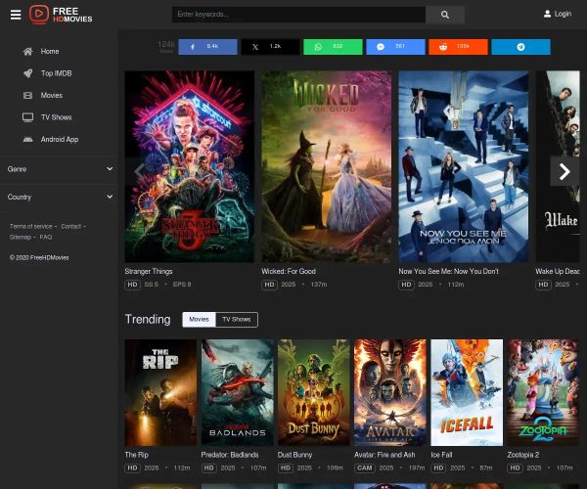Expand the Country dropdown chevron
Image resolution: width=587 pixels, height=489 pixels.
tap(110, 197)
